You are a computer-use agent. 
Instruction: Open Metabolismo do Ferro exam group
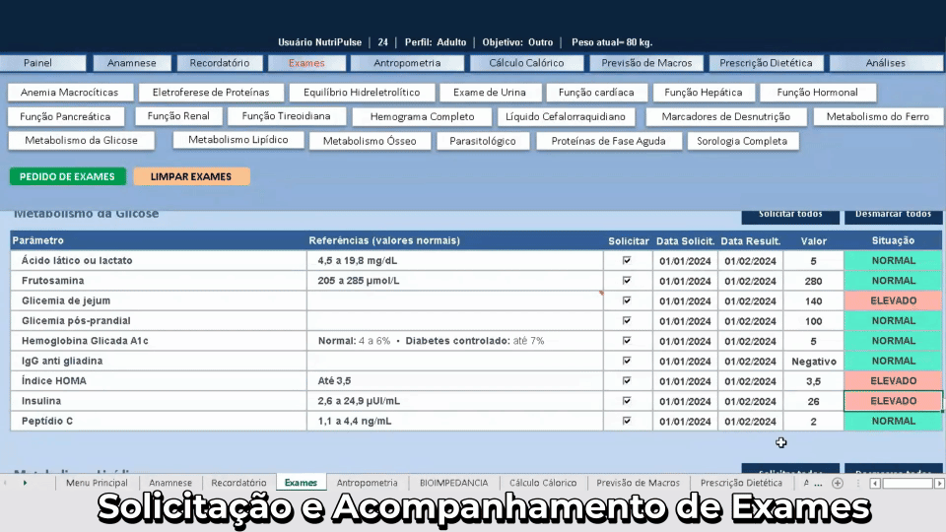[x=877, y=116]
